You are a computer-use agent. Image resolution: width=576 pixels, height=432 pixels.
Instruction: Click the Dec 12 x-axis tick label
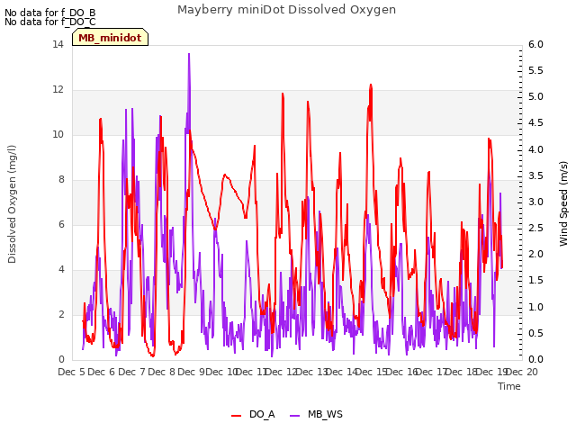(x=281, y=372)
